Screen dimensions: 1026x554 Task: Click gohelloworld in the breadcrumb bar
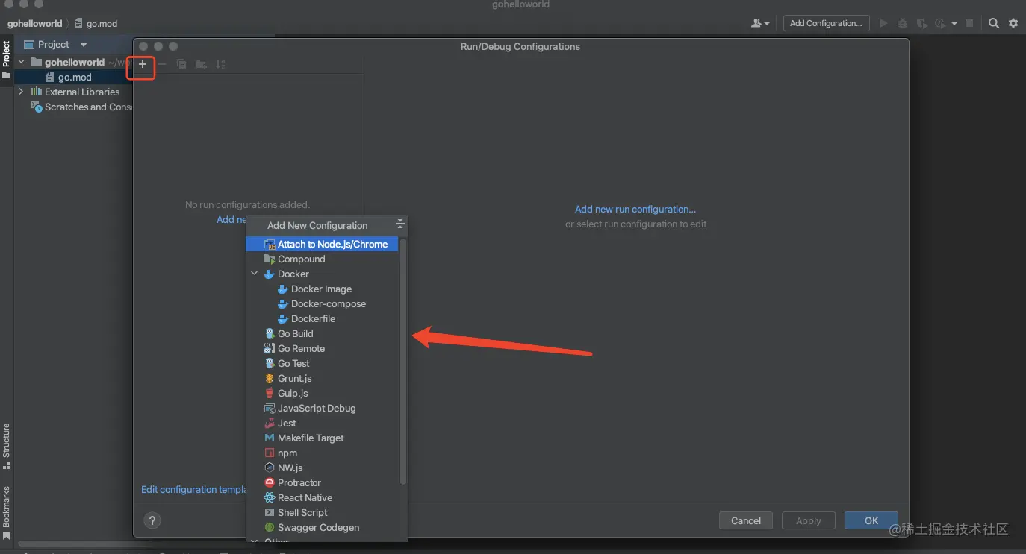point(35,23)
